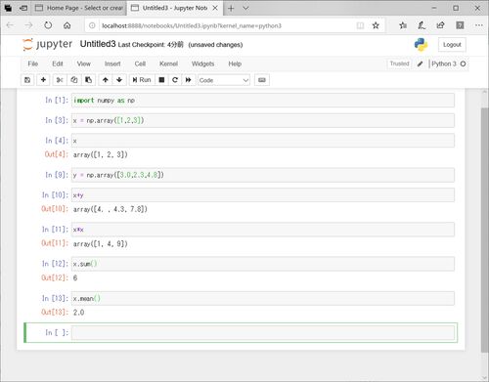Click the Python 3 kernel idle circle indicator

pos(463,64)
